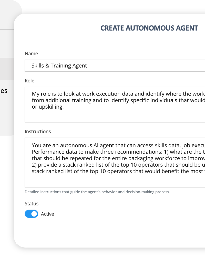Viewport: 205px width, 255px height.
Task: Click the 'Skills & Training Agent' text
Action: tap(59, 66)
